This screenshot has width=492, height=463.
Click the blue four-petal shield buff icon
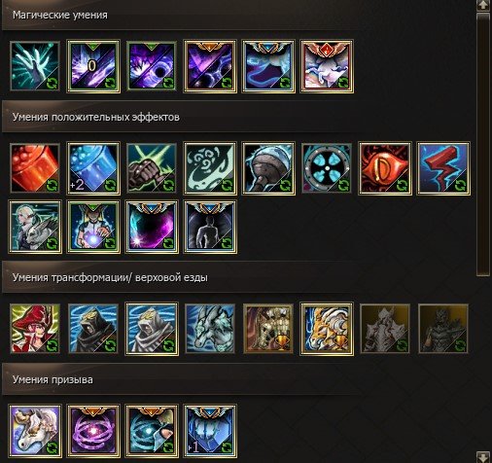point(327,168)
